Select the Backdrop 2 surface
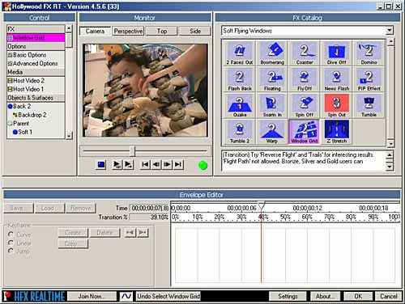The width and height of the screenshot is (405, 304). coord(36,115)
